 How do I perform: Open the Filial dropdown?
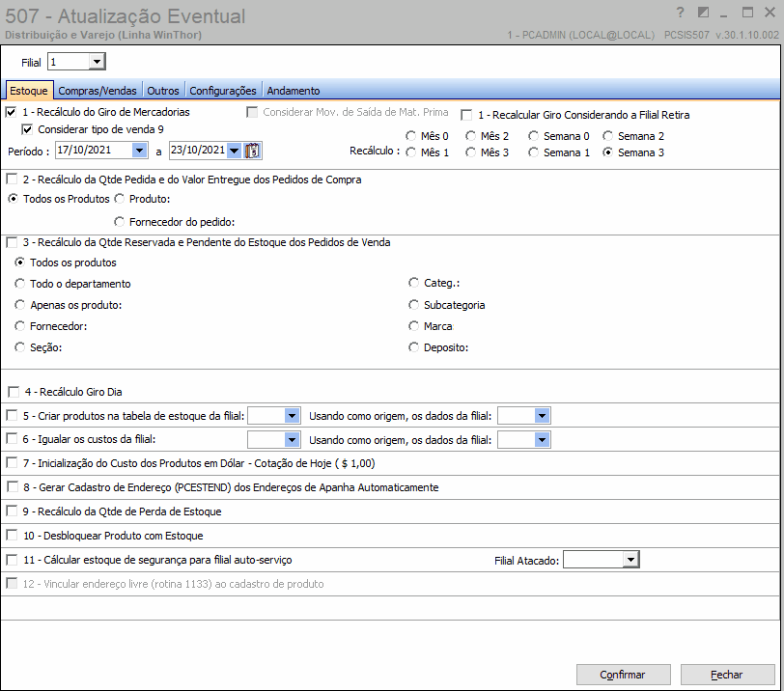pos(97,62)
